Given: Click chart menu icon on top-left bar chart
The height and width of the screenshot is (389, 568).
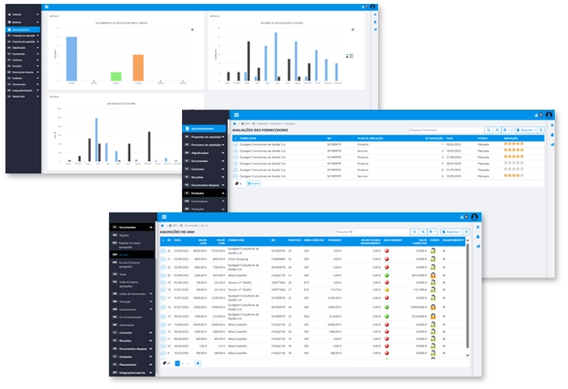Looking at the screenshot, I should 192,30.
